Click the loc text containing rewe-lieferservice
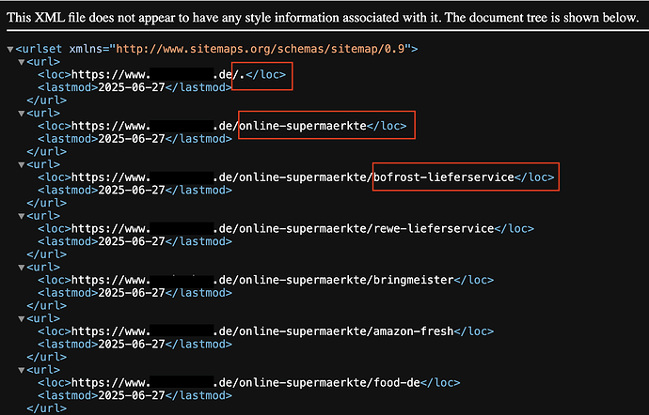 286,228
